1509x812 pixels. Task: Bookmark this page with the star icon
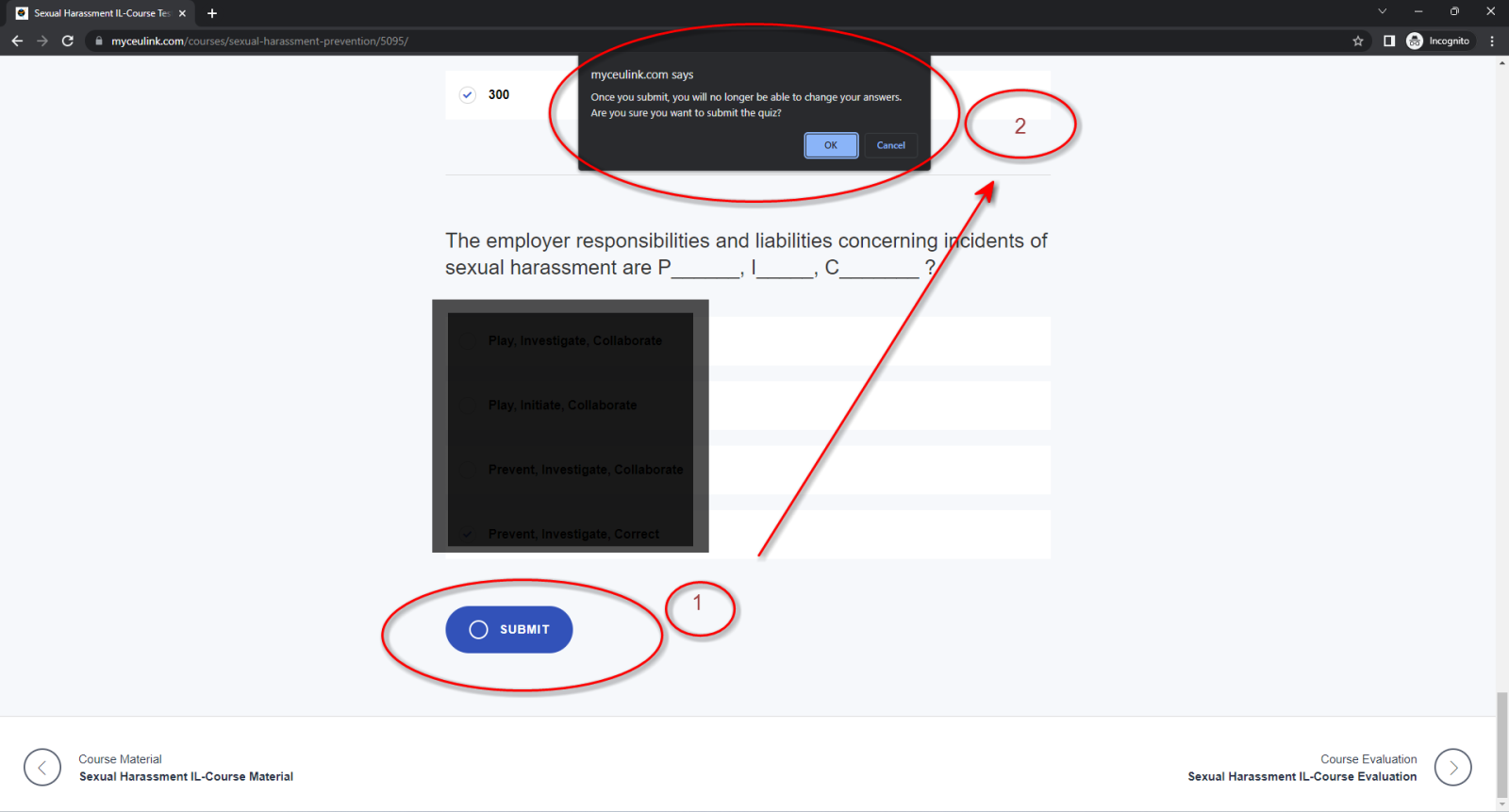click(1358, 41)
